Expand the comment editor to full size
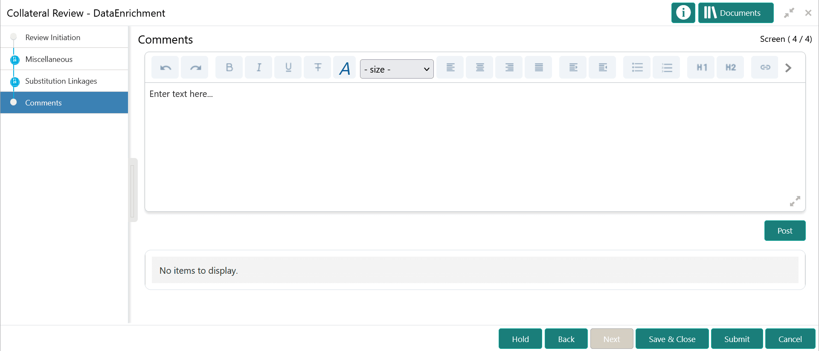The width and height of the screenshot is (819, 351). (x=795, y=201)
